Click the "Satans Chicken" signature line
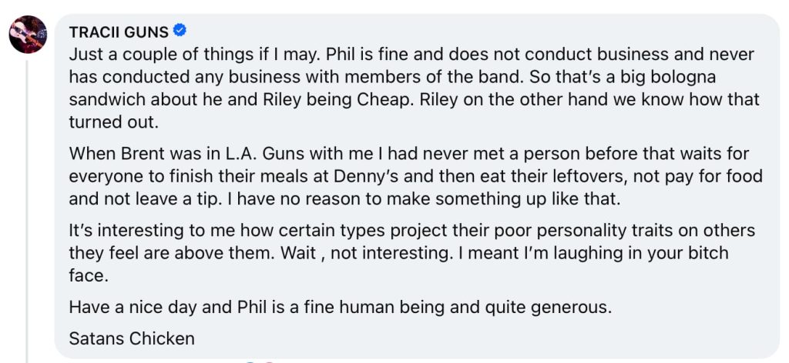 pyautogui.click(x=132, y=337)
